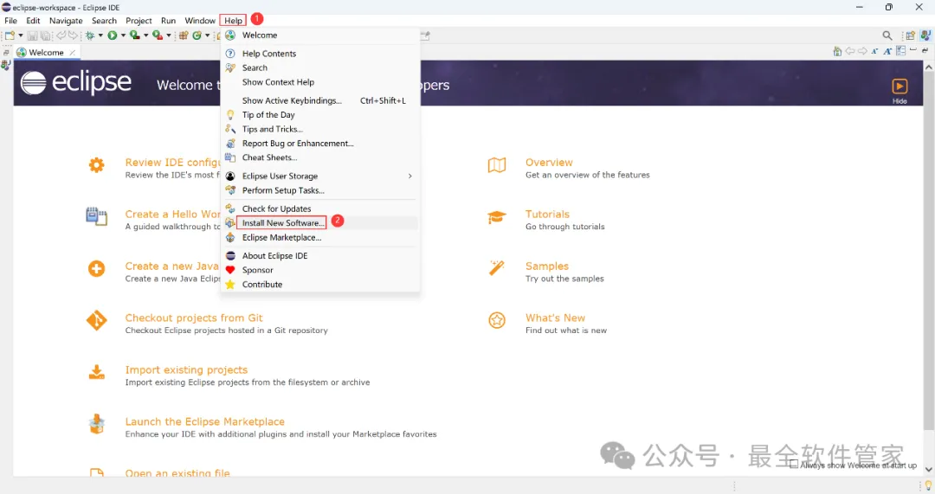
Task: Switch to the Welcome tab
Action: (46, 53)
